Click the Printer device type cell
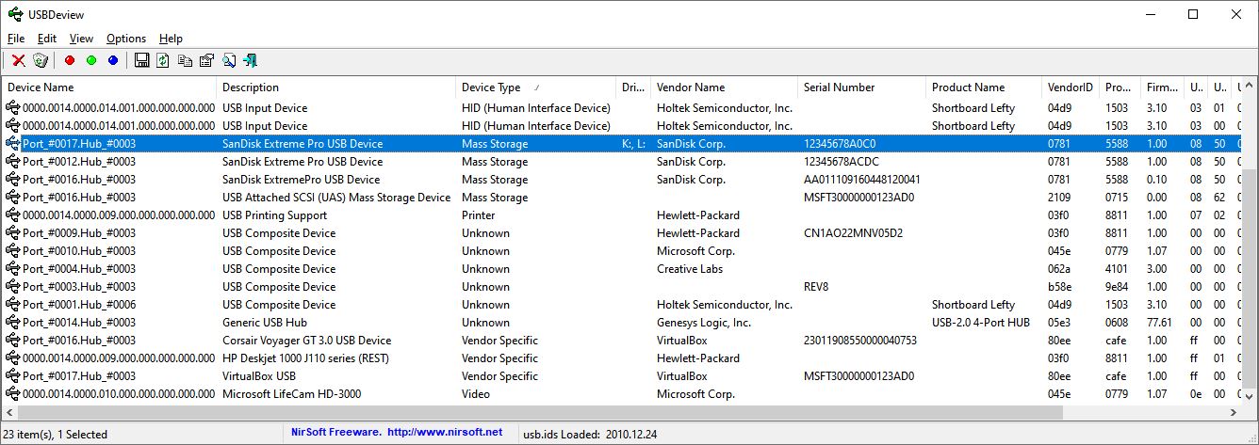This screenshot has width=1259, height=445. (x=481, y=215)
